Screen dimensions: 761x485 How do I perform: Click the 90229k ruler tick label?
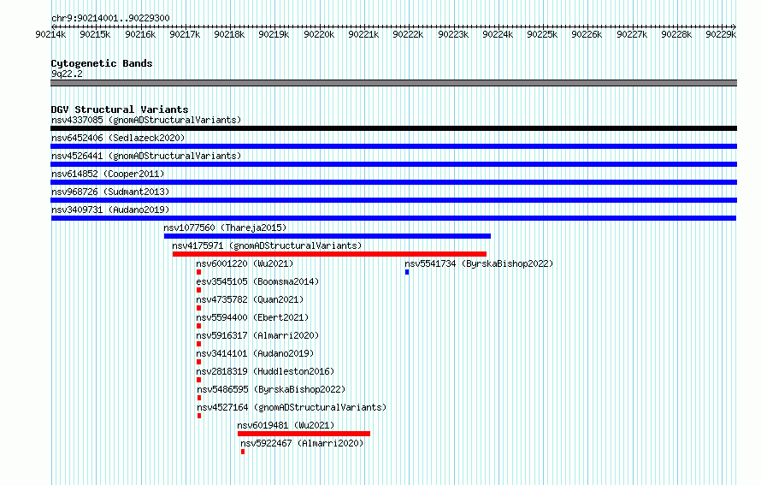[721, 34]
